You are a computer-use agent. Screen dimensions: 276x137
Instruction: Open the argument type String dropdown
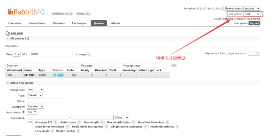click(x=121, y=117)
